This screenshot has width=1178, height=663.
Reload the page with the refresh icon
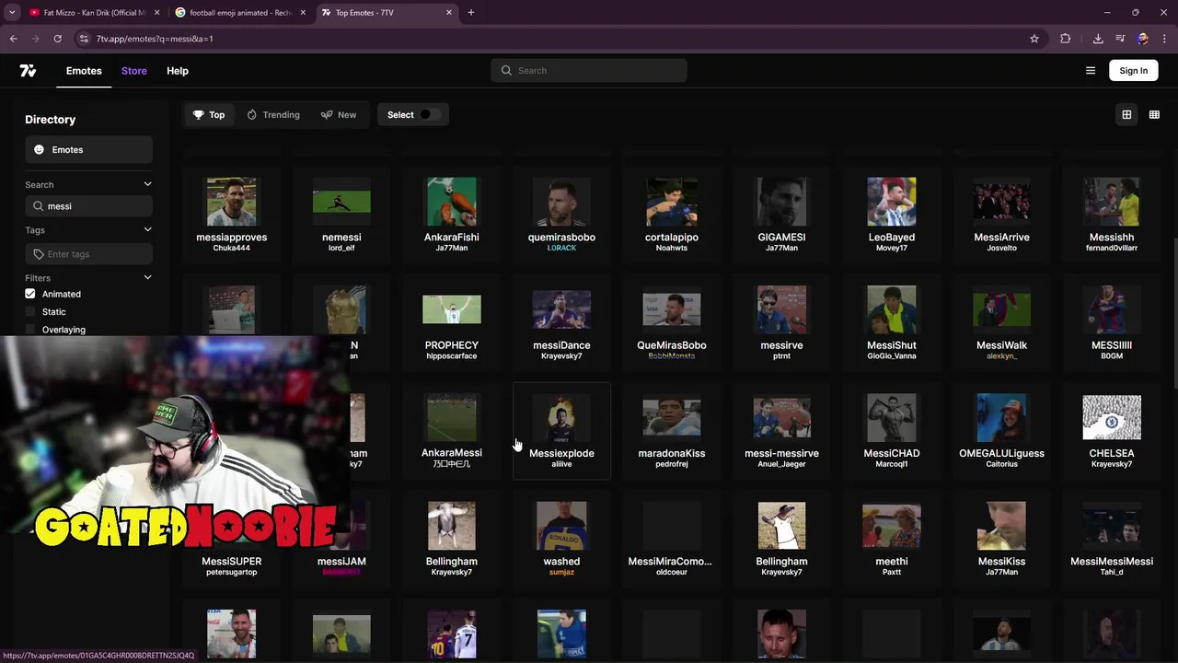coord(57,39)
